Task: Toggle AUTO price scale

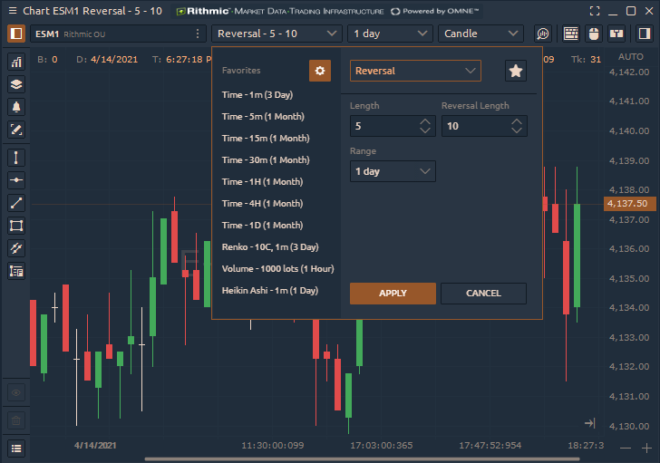Action: [x=630, y=56]
